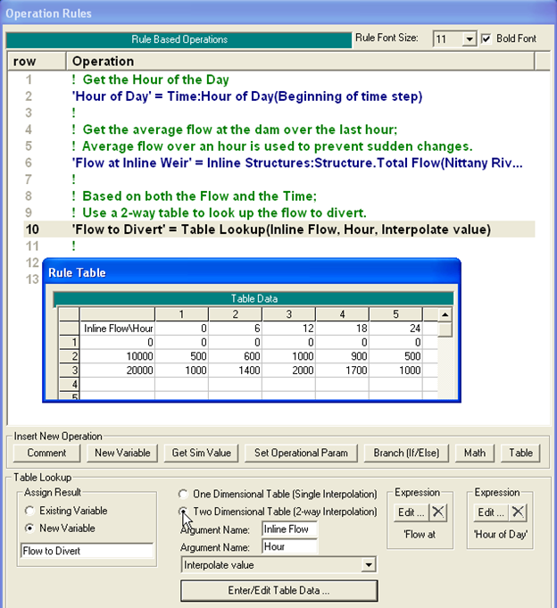Choose New Variable radio button
The height and width of the screenshot is (608, 557).
[32, 529]
